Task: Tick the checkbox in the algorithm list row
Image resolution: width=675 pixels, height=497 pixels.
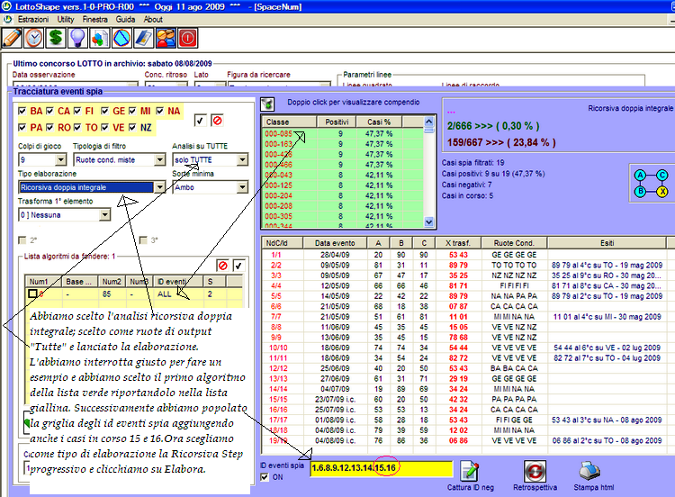Action: 32,294
